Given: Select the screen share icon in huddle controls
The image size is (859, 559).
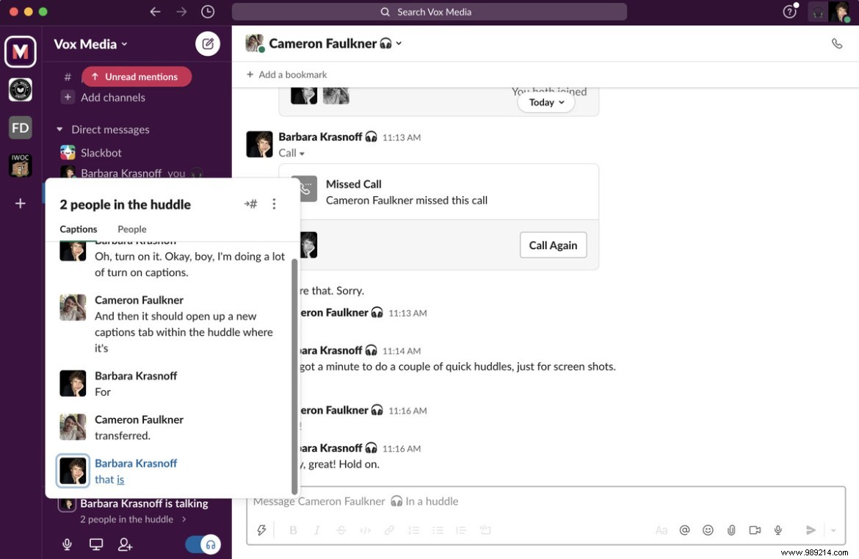Looking at the screenshot, I should 96,544.
